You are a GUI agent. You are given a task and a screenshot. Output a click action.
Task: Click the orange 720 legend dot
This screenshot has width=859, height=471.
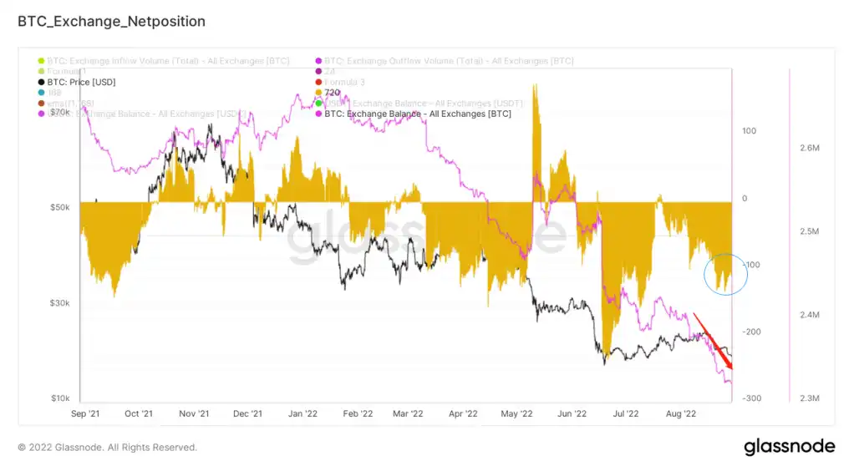coord(318,93)
